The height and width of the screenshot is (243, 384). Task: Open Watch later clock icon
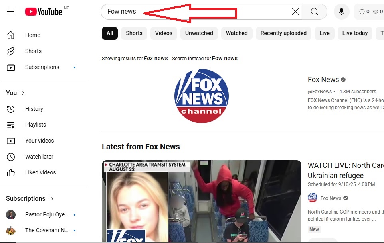click(11, 157)
